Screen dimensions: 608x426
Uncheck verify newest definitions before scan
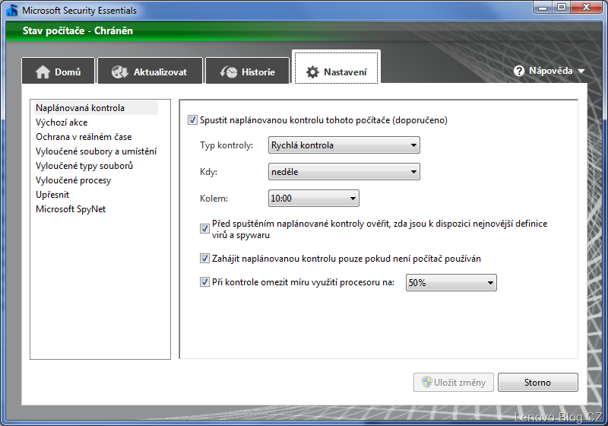[204, 228]
